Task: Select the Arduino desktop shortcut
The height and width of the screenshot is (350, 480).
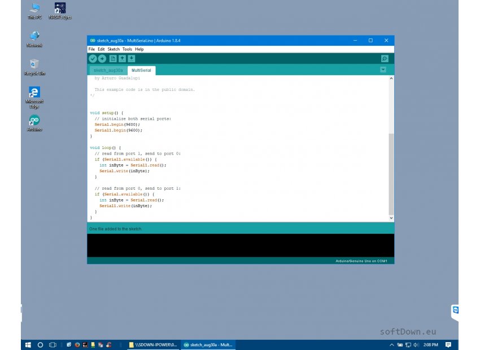Action: (34, 123)
